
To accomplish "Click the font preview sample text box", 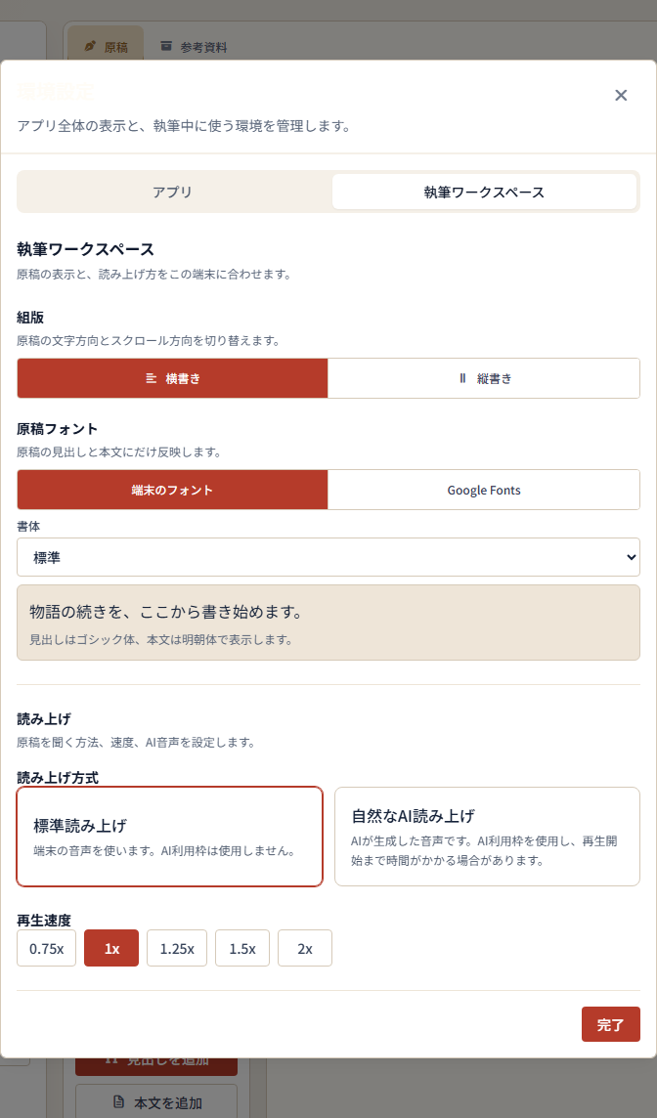I will 328,623.
